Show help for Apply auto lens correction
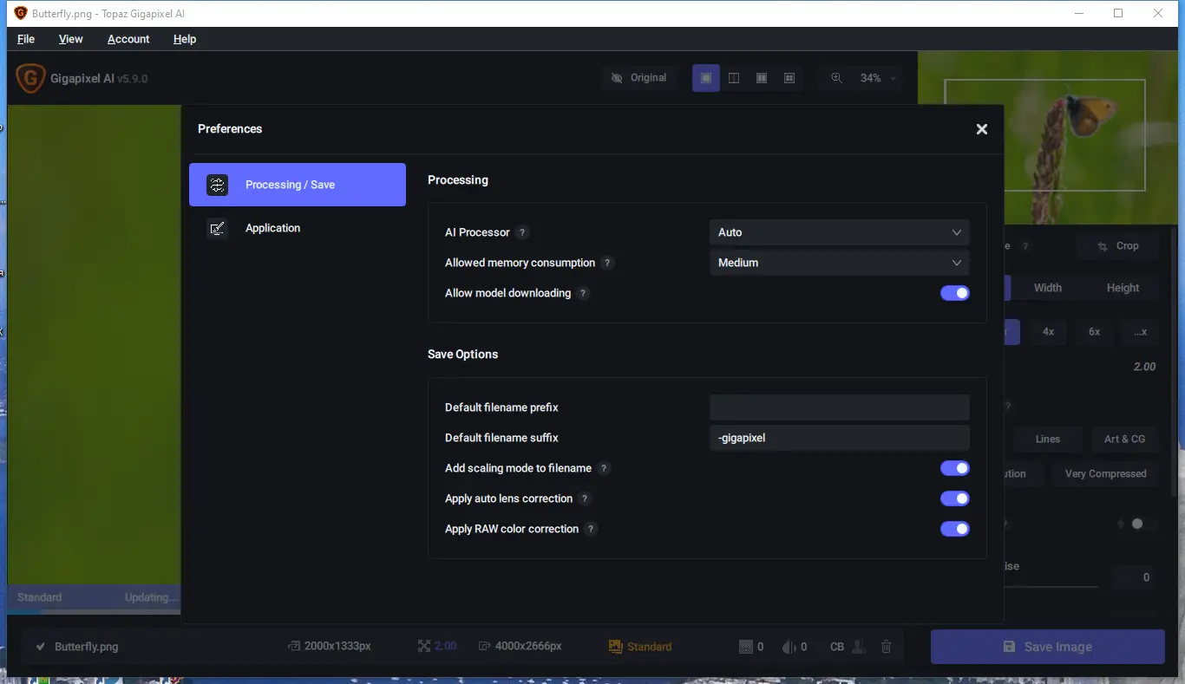This screenshot has width=1185, height=684. point(585,498)
